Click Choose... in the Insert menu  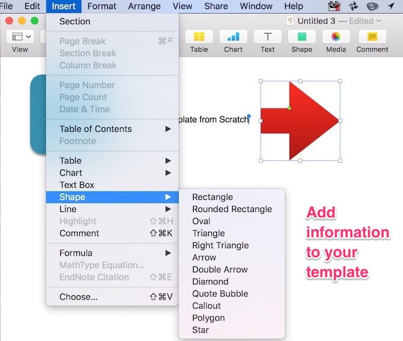pos(78,296)
